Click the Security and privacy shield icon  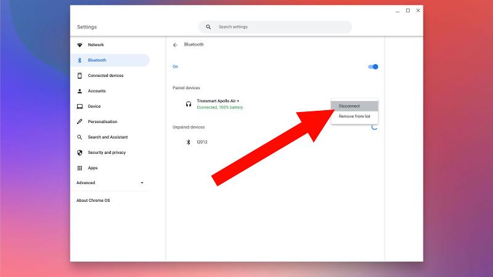80,153
